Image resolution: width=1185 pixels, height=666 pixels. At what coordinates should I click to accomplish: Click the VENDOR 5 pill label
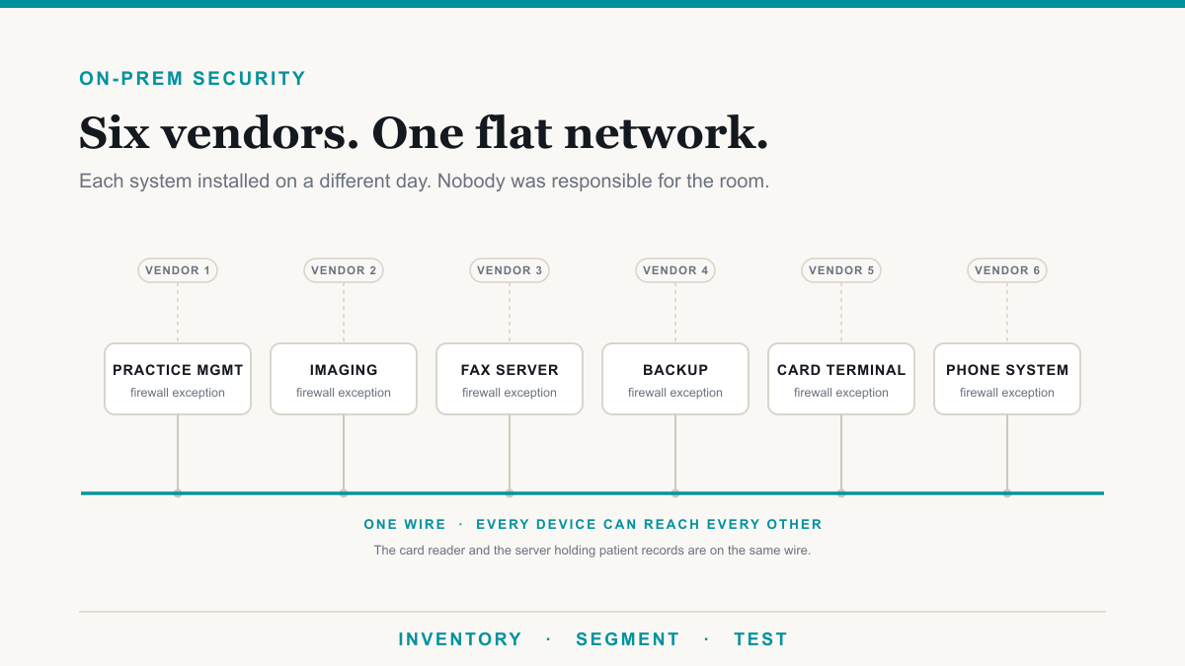coord(841,270)
